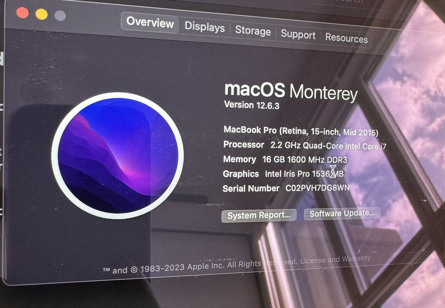Click the 2.2 GHz Quad-Core Intel Core i7 value

pyautogui.click(x=328, y=146)
